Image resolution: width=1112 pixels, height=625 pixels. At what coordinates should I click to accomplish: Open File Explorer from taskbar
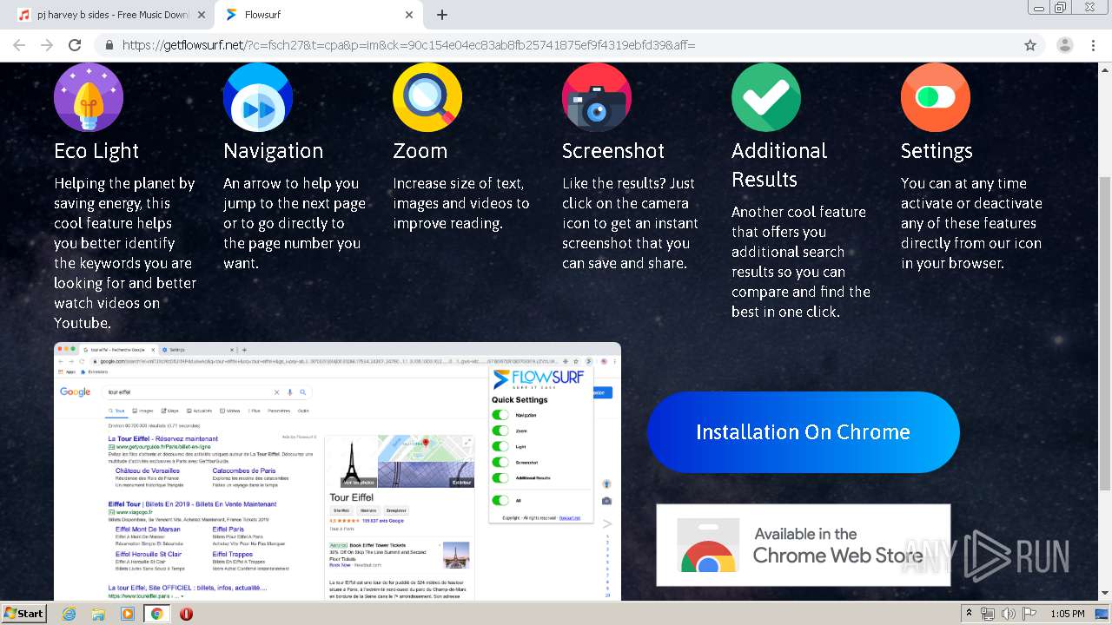[x=98, y=614]
